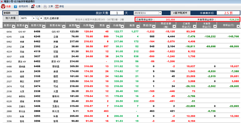Click 光罩 sold lots value 181

click(136, 91)
